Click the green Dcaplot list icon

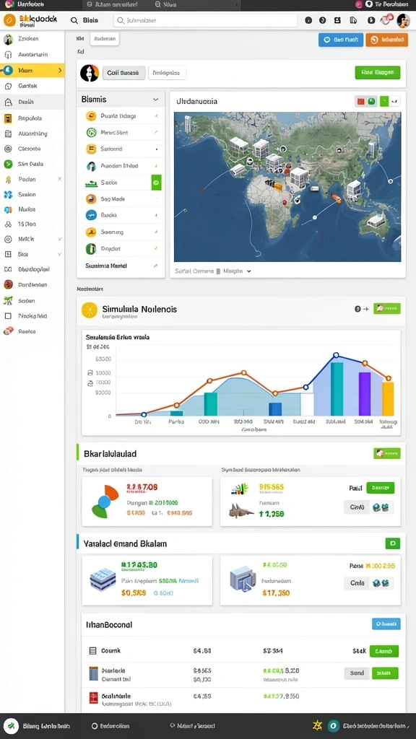91,248
